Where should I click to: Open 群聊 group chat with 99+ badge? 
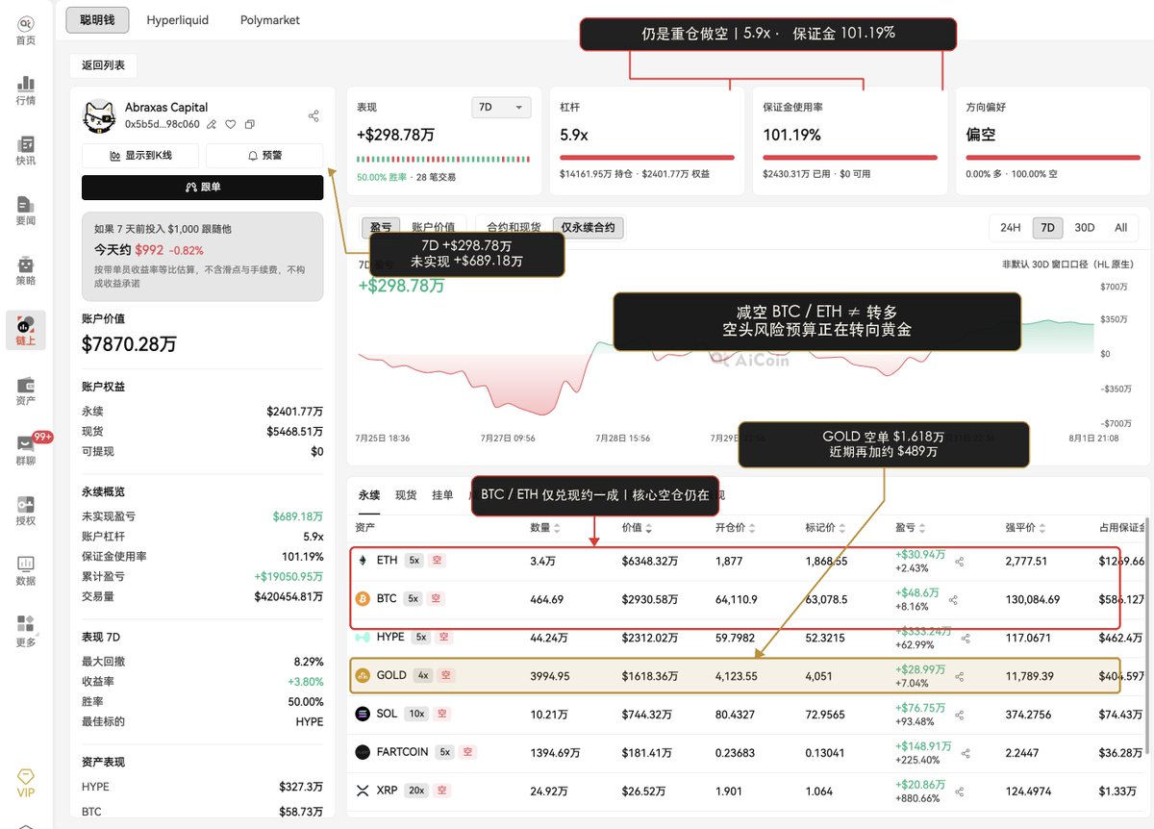tap(26, 450)
